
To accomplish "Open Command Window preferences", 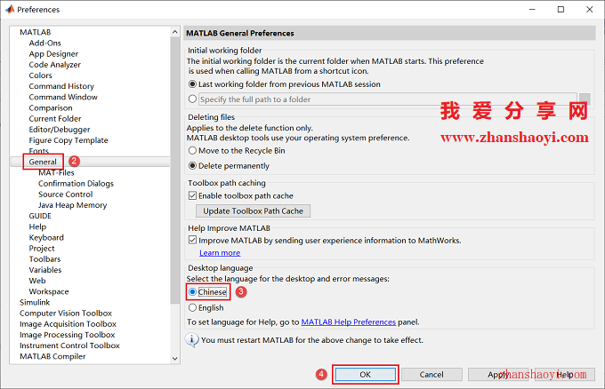I will click(63, 97).
